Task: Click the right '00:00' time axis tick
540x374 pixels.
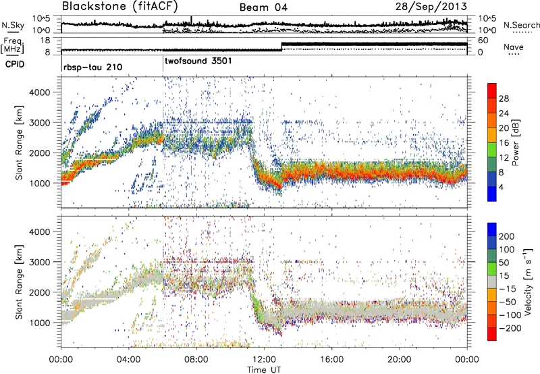Action: tap(467, 360)
